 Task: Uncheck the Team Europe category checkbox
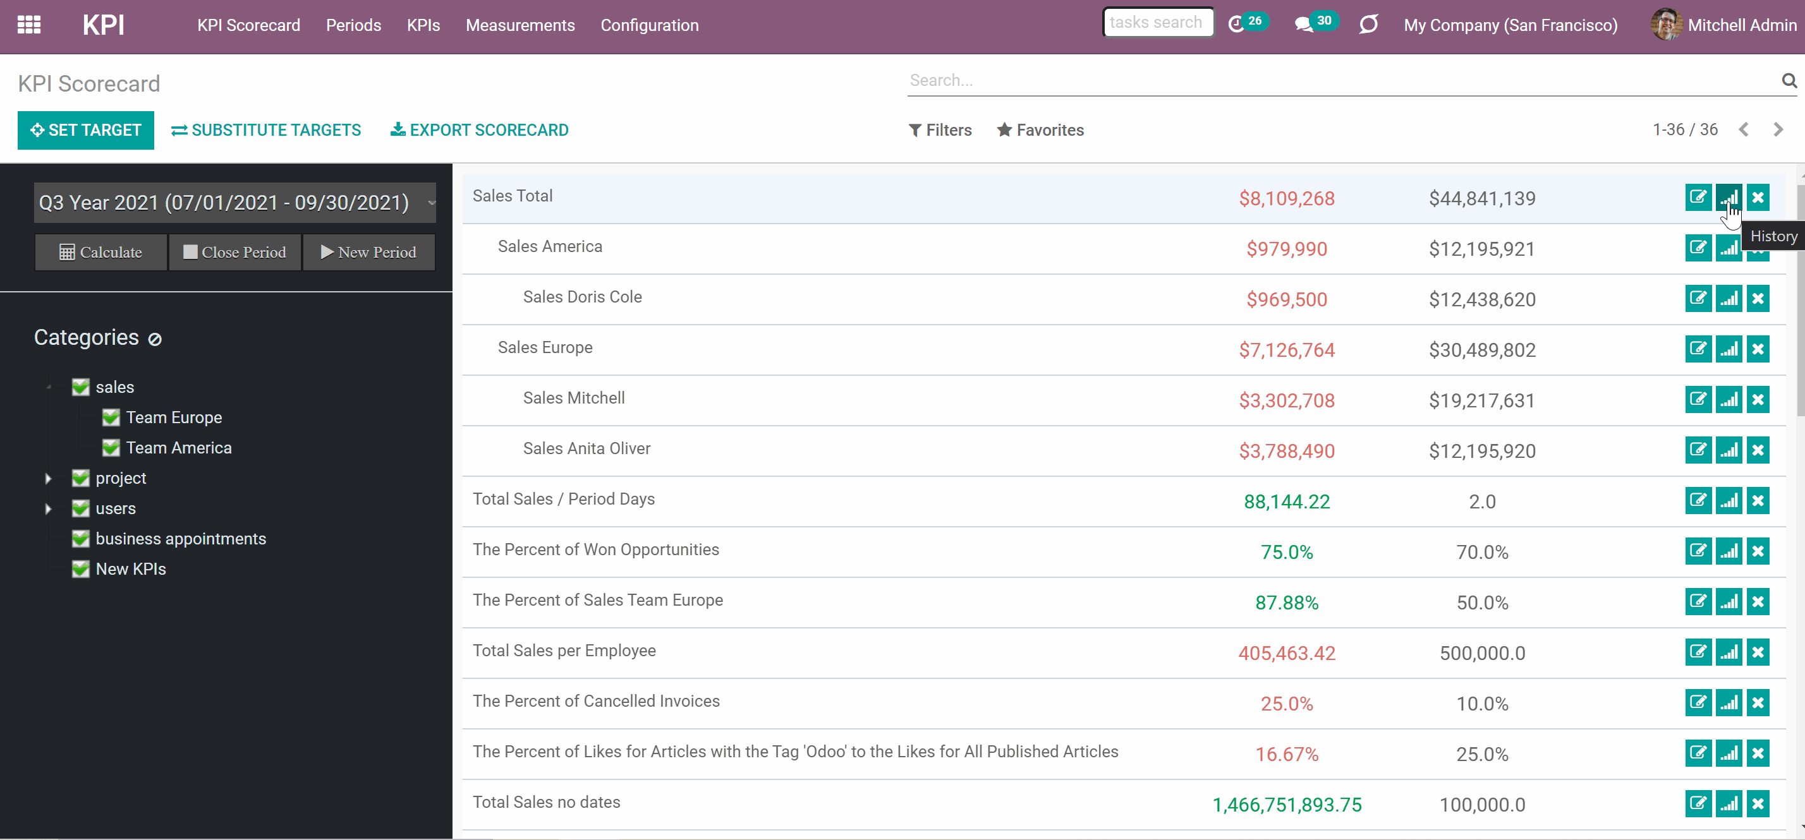[111, 418]
